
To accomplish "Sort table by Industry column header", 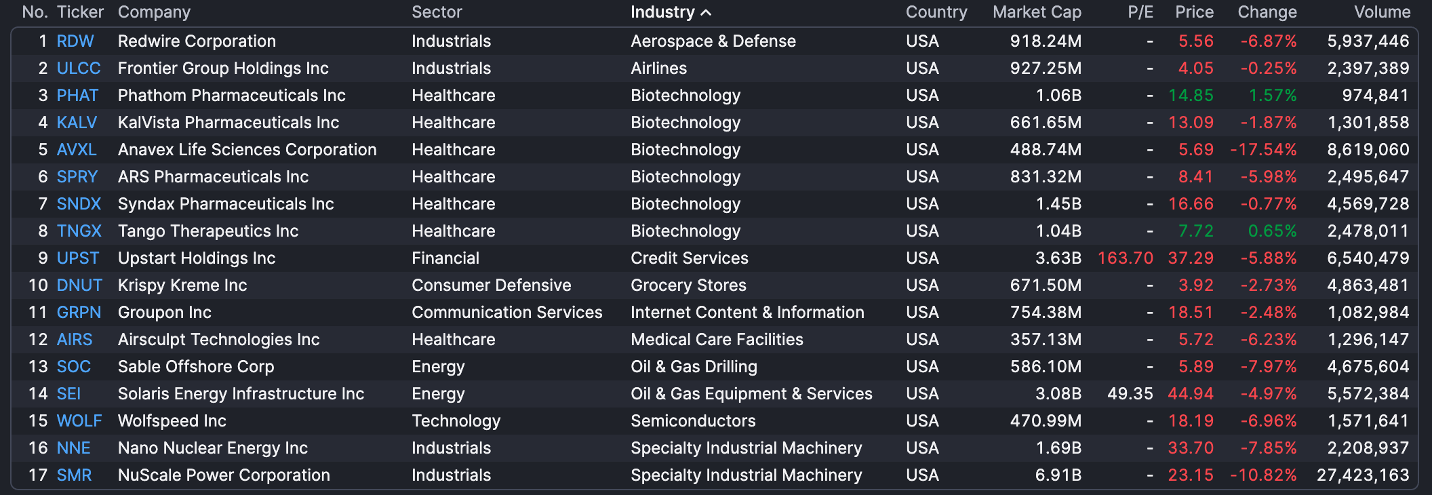I will click(662, 12).
